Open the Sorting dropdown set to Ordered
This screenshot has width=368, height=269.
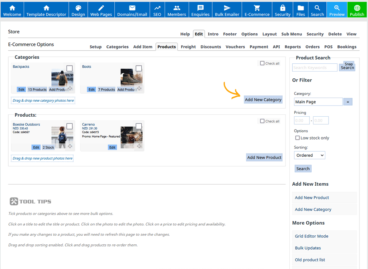[310, 155]
